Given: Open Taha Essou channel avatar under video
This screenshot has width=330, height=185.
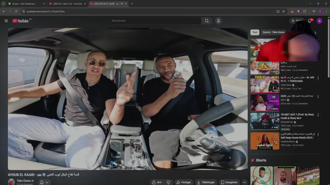Looking at the screenshot, I should 11,182.
